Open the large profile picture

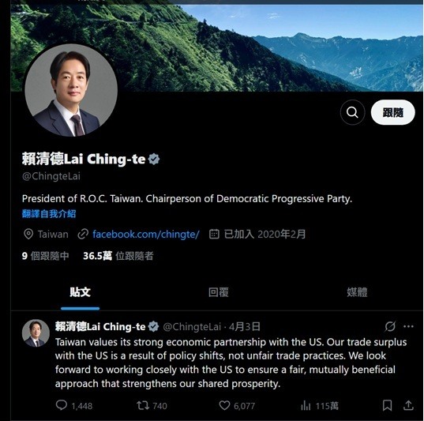click(x=71, y=90)
